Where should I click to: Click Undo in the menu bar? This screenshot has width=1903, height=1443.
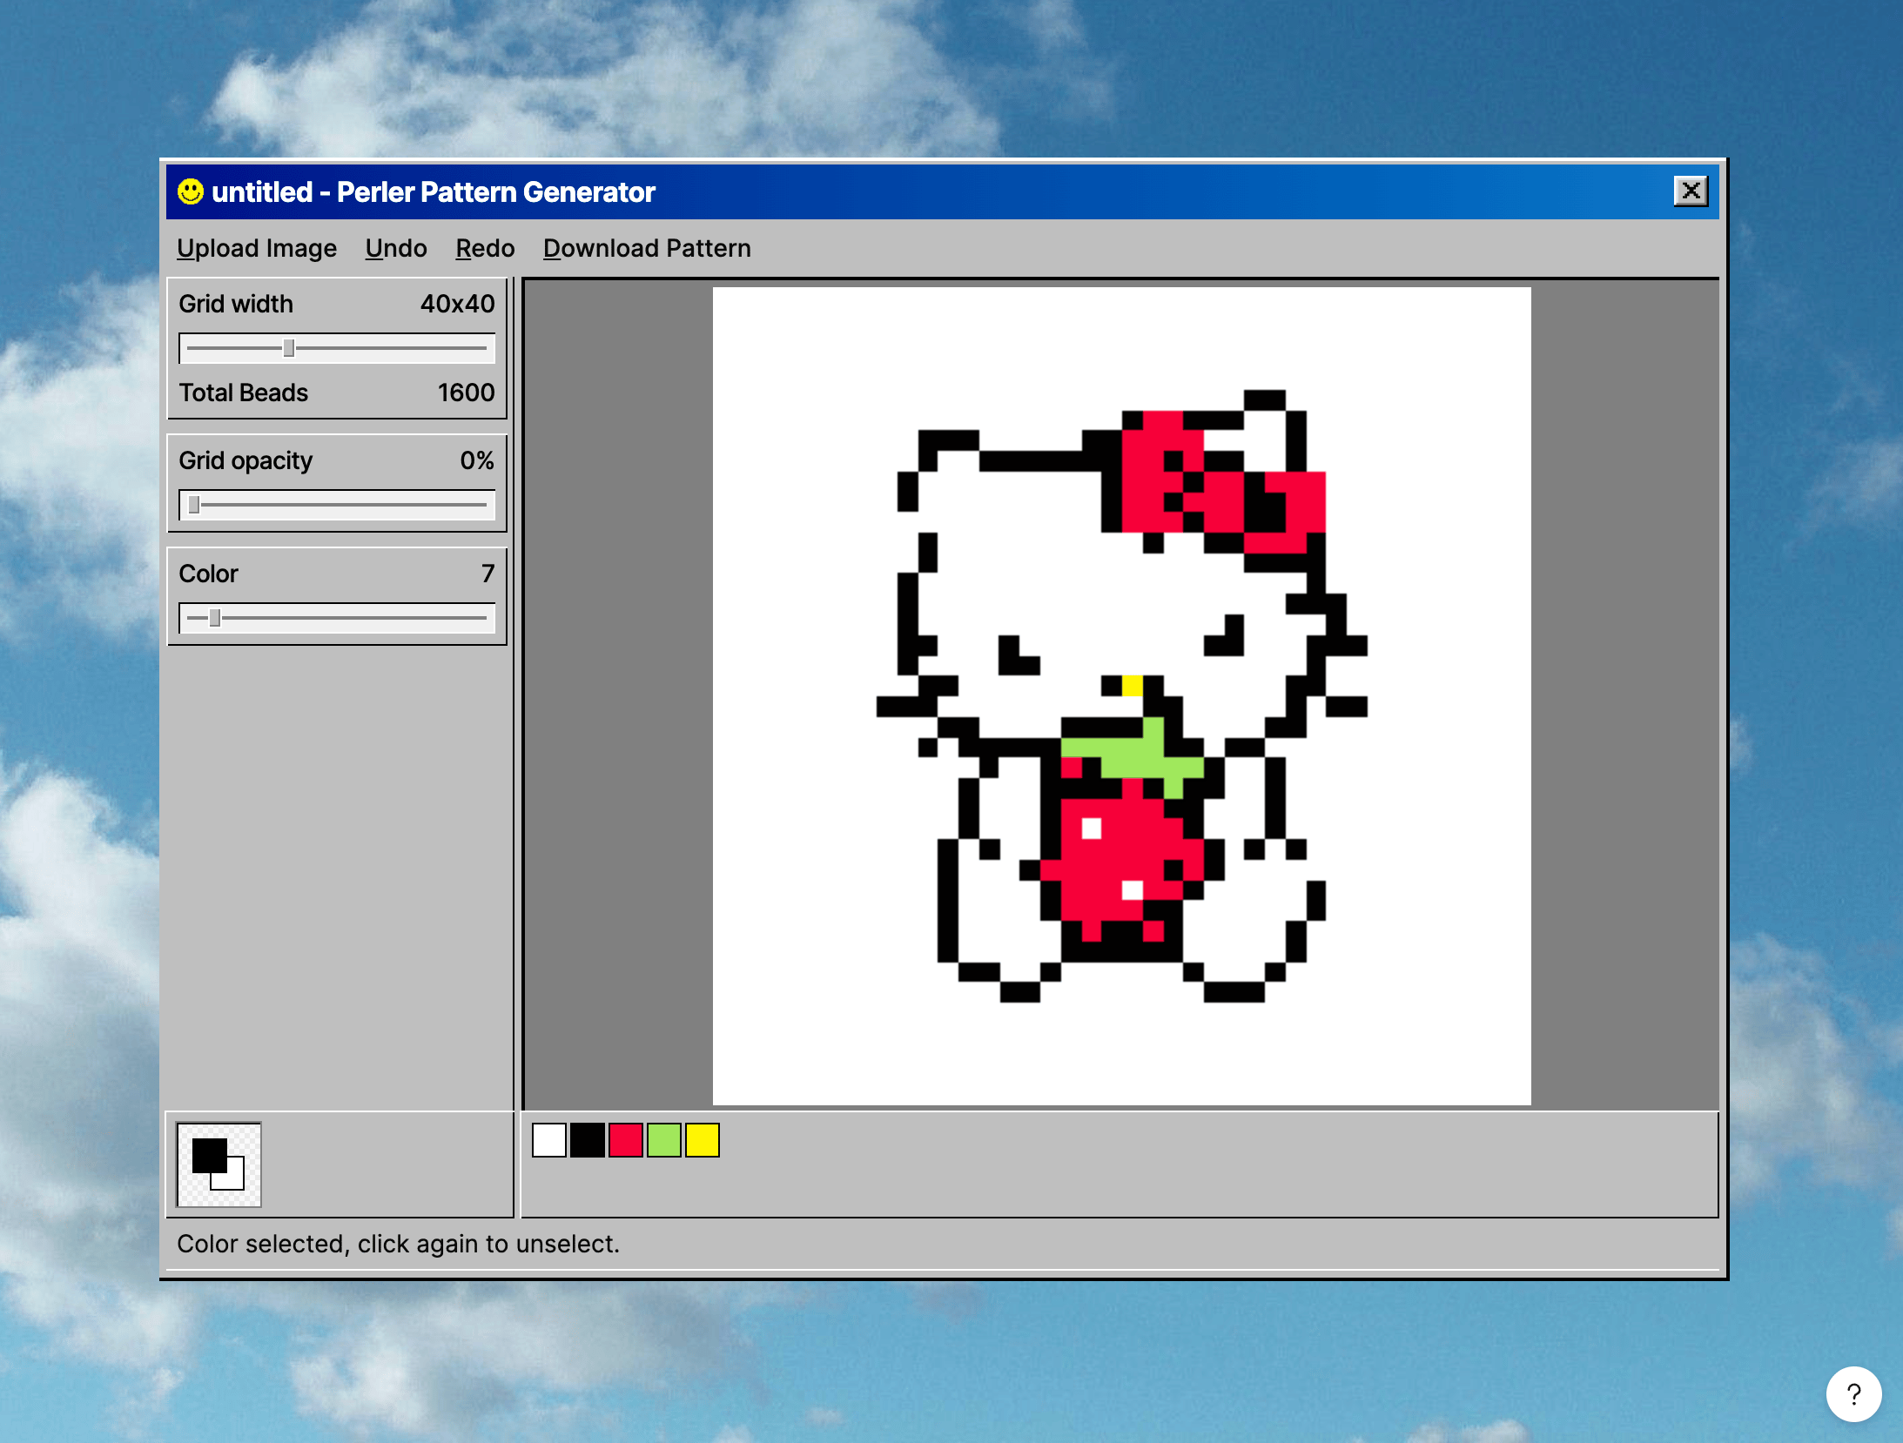coord(396,249)
